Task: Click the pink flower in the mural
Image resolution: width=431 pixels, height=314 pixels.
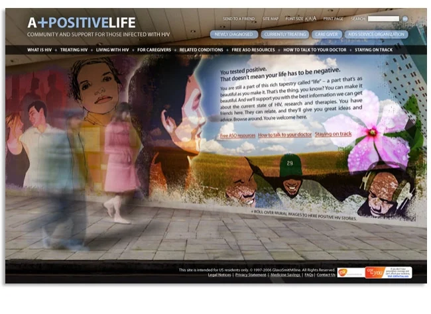Action: click(373, 132)
